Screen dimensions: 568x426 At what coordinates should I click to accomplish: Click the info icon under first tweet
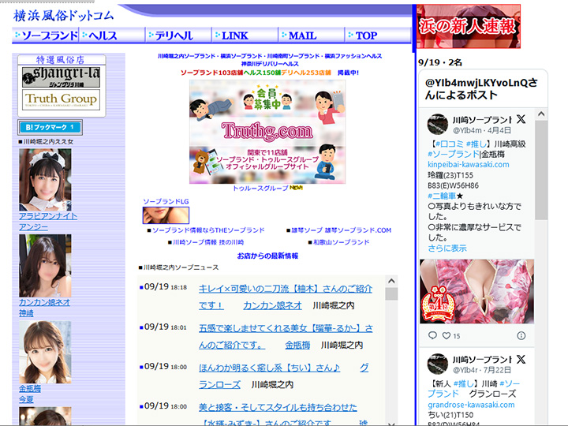point(521,336)
